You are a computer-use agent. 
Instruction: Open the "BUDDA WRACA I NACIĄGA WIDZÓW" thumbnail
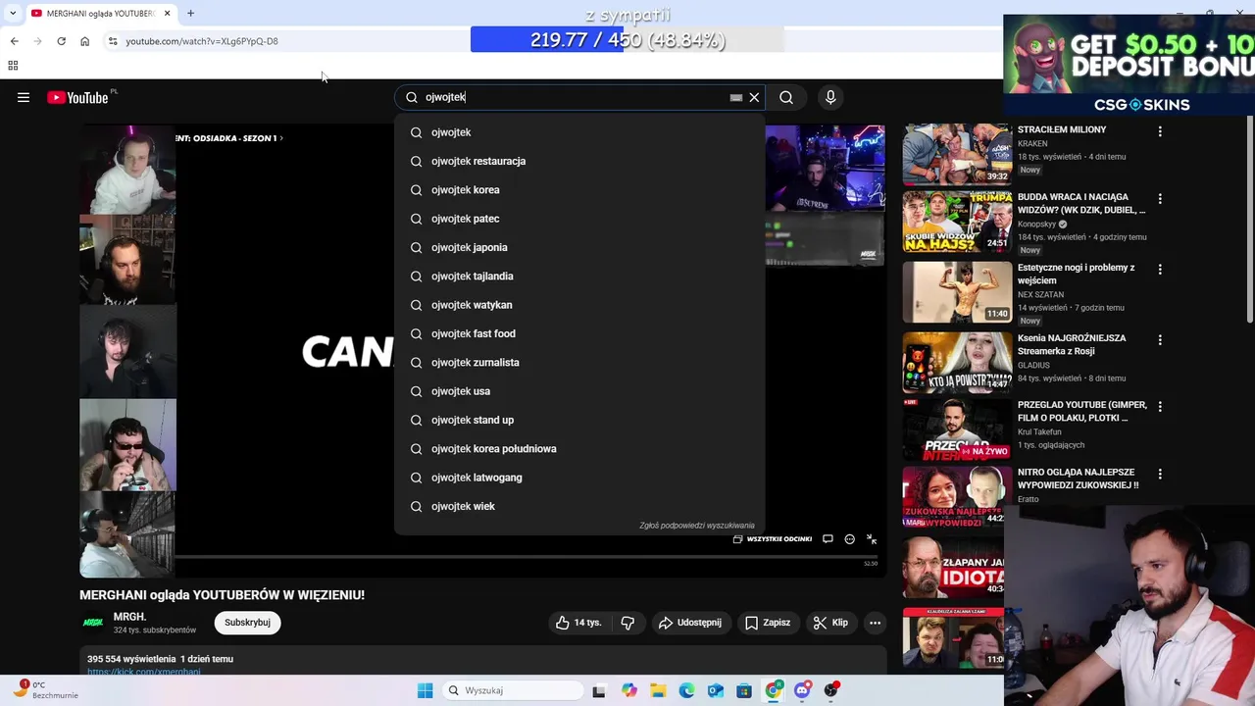[x=957, y=222]
